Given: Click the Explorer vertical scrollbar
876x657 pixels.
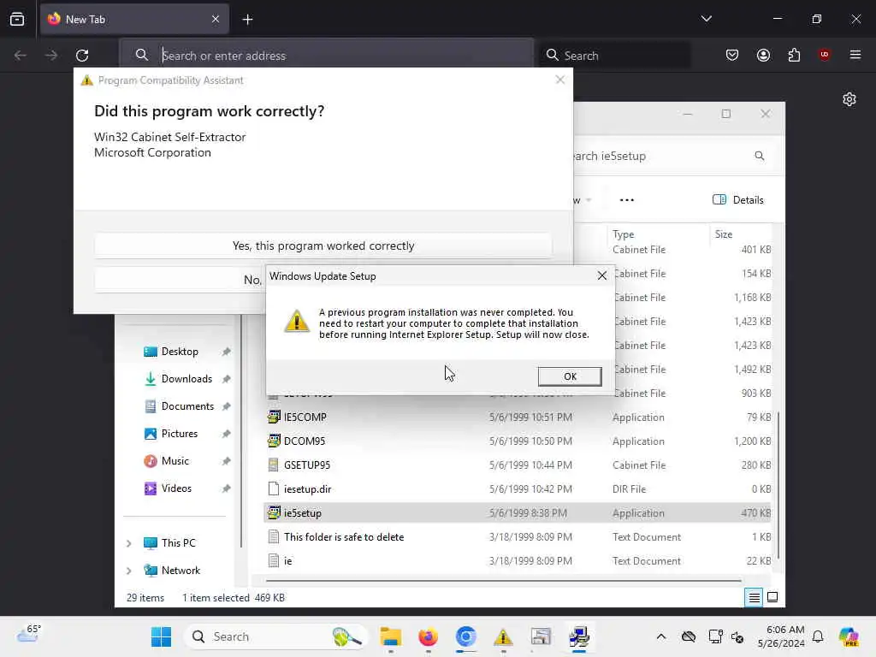Looking at the screenshot, I should 778,485.
